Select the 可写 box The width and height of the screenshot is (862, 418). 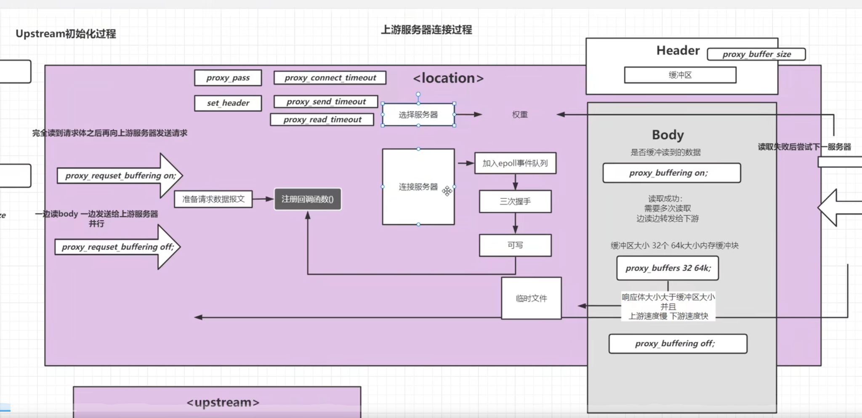[x=515, y=245]
